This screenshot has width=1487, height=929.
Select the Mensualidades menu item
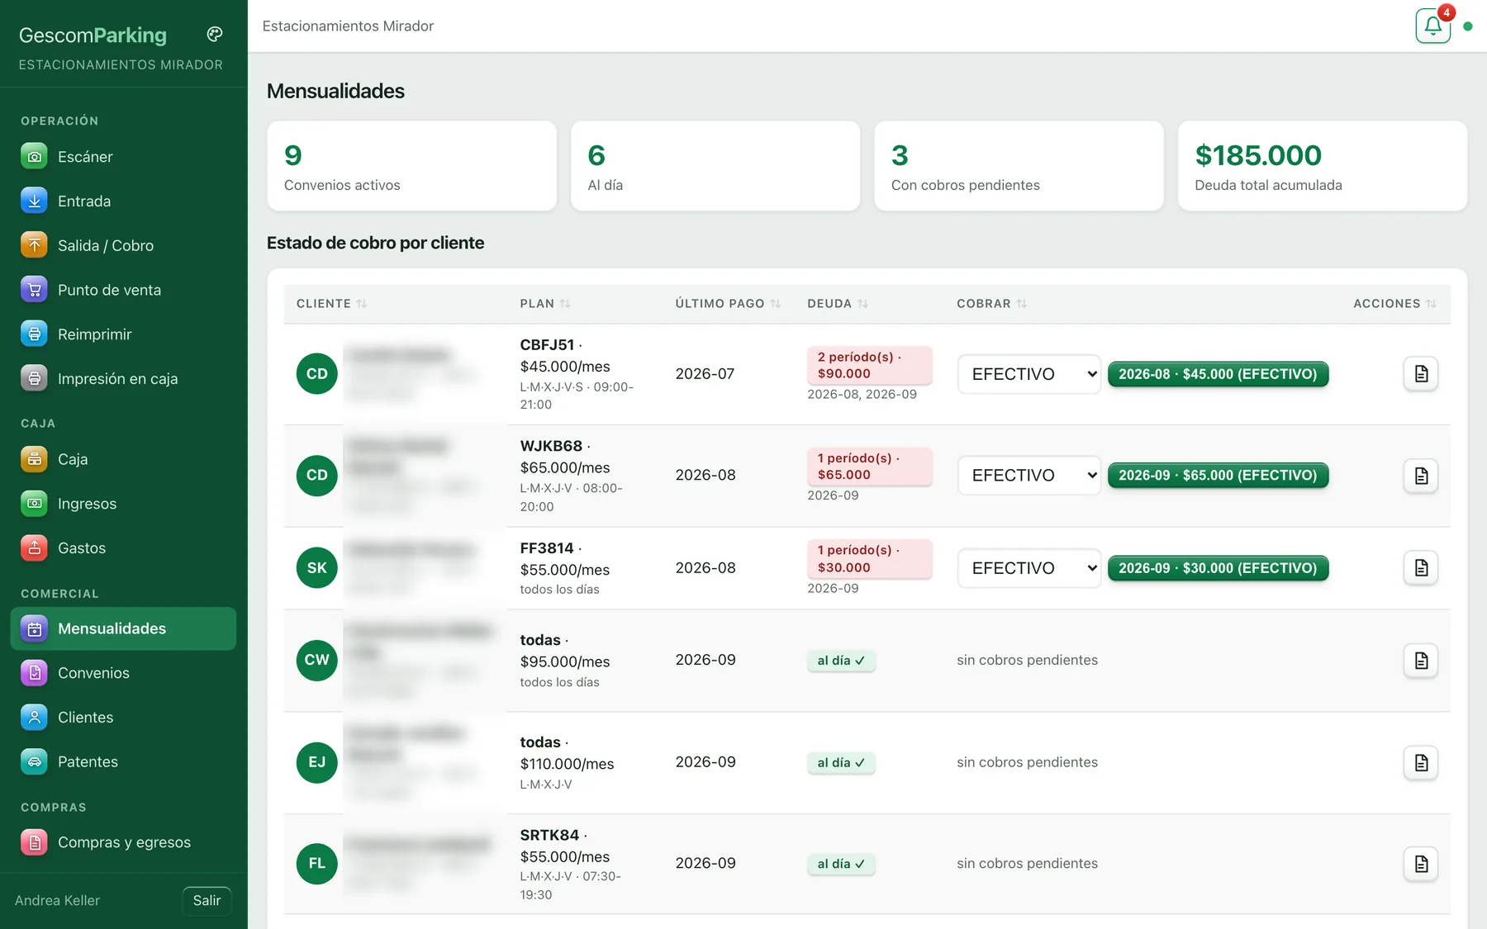[x=123, y=628]
